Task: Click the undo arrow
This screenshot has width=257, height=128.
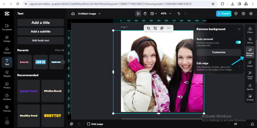Action: [x=179, y=14]
